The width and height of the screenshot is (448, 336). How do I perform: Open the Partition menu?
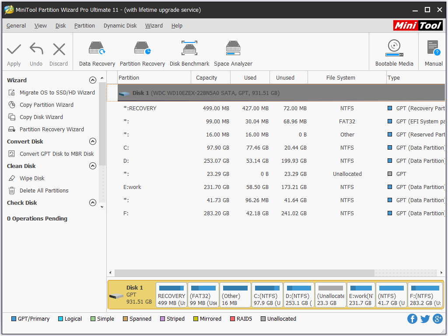(x=84, y=26)
